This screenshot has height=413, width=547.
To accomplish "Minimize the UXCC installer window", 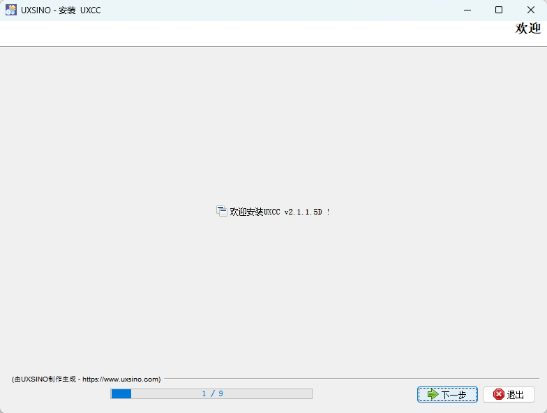I will click(467, 10).
